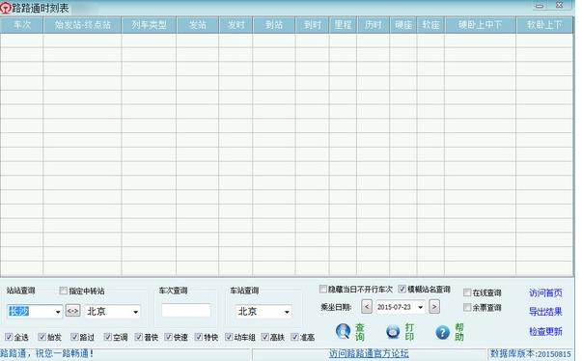Minimize the 路路通时刻表 window
This screenshot has width=582, height=361.
[540, 5]
